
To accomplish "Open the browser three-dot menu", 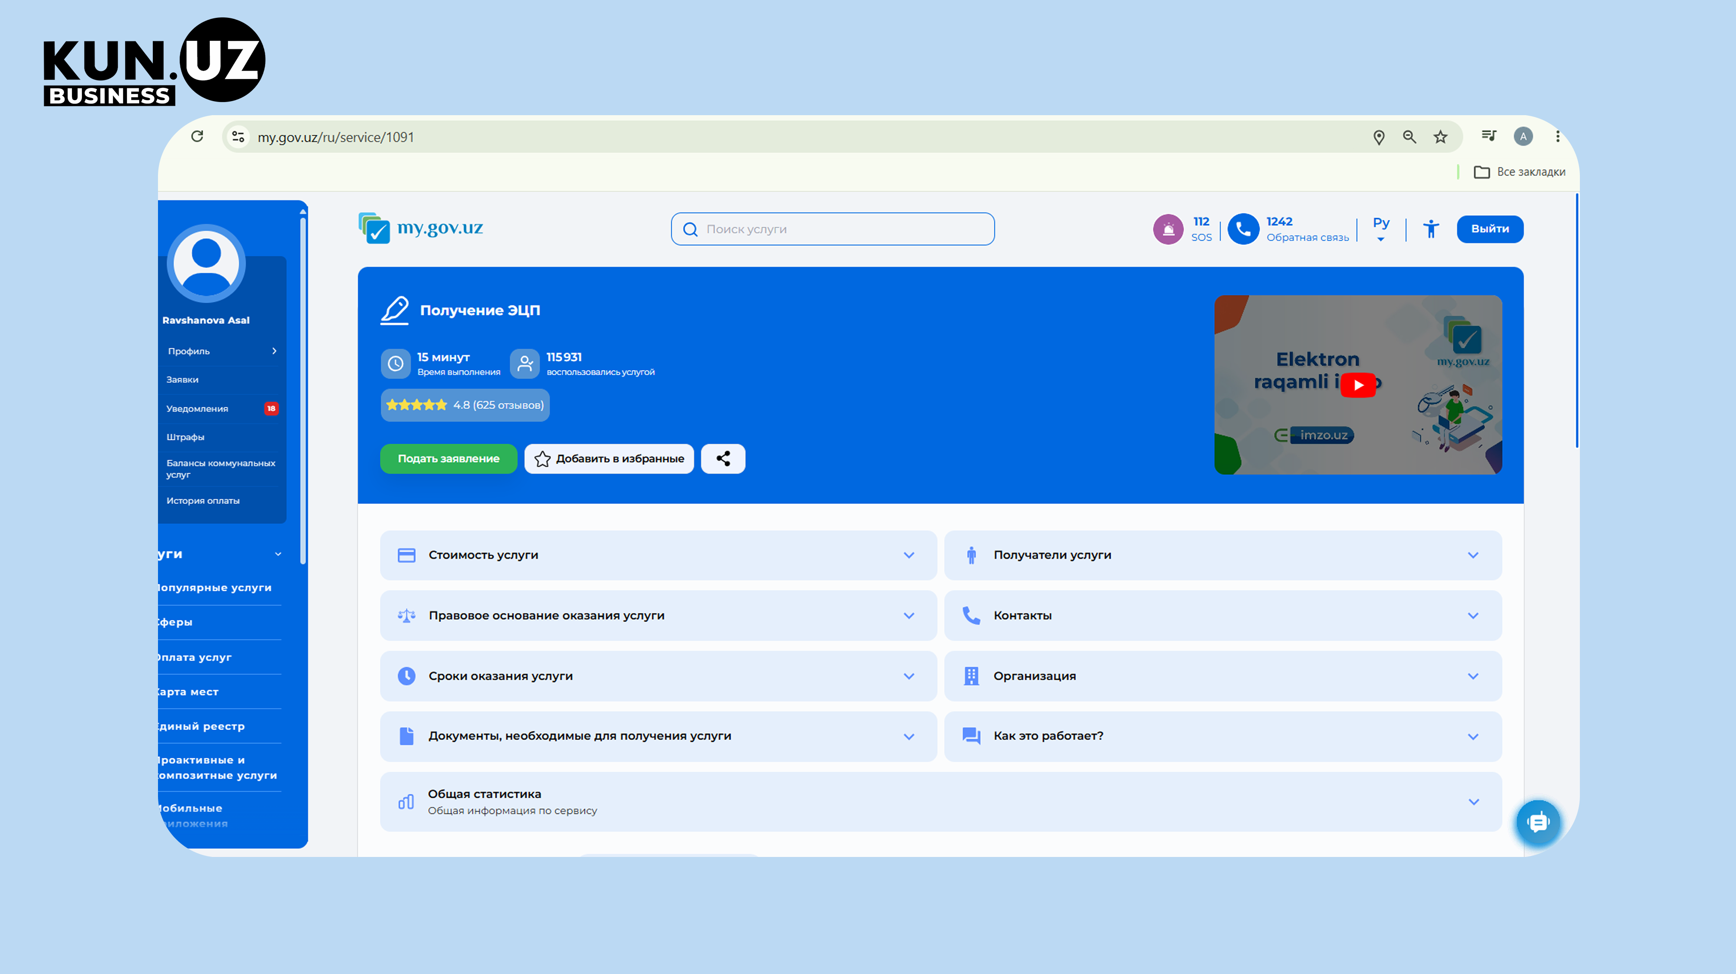I will tap(1557, 136).
